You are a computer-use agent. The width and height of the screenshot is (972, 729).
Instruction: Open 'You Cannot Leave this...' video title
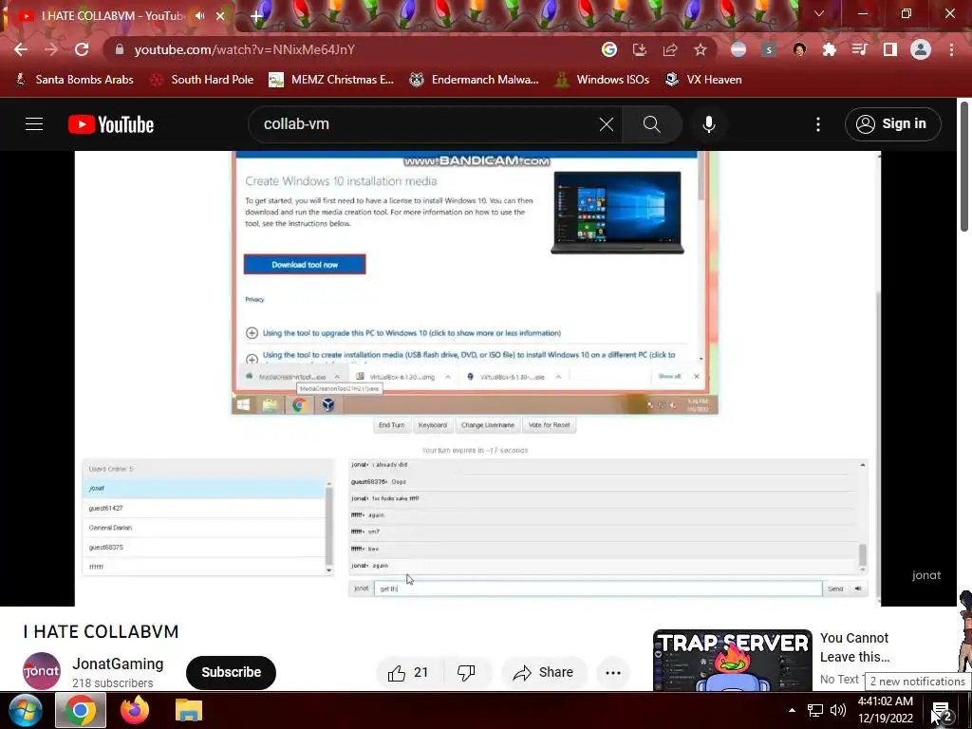point(854,647)
